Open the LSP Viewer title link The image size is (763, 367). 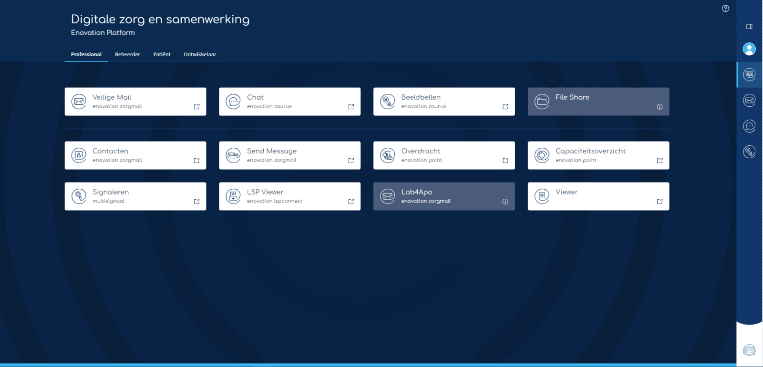(265, 192)
